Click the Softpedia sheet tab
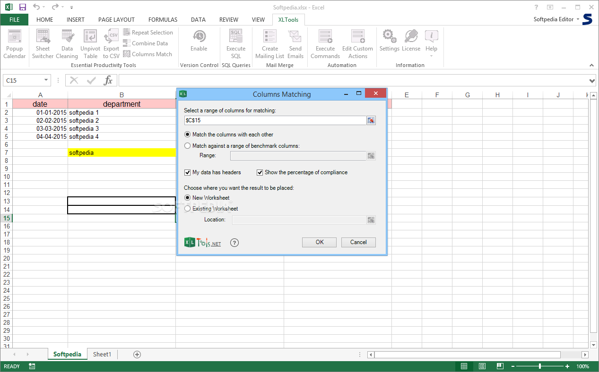The image size is (599, 372). pyautogui.click(x=67, y=354)
